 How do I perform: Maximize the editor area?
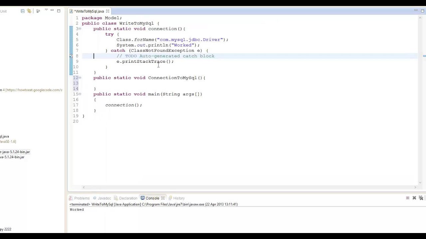[422, 11]
